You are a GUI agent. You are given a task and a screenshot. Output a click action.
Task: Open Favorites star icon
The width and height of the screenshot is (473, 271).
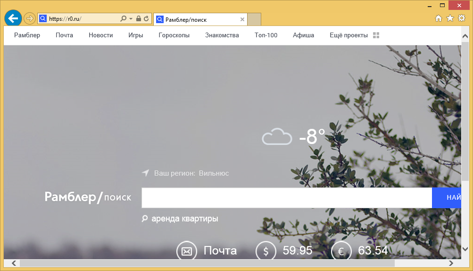[x=450, y=18]
